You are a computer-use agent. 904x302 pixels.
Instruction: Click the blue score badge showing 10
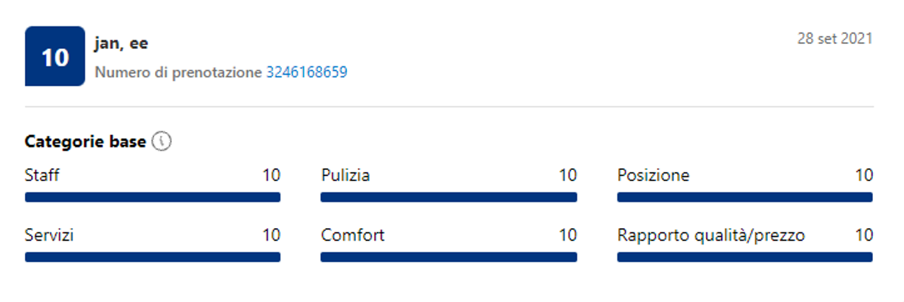[54, 57]
